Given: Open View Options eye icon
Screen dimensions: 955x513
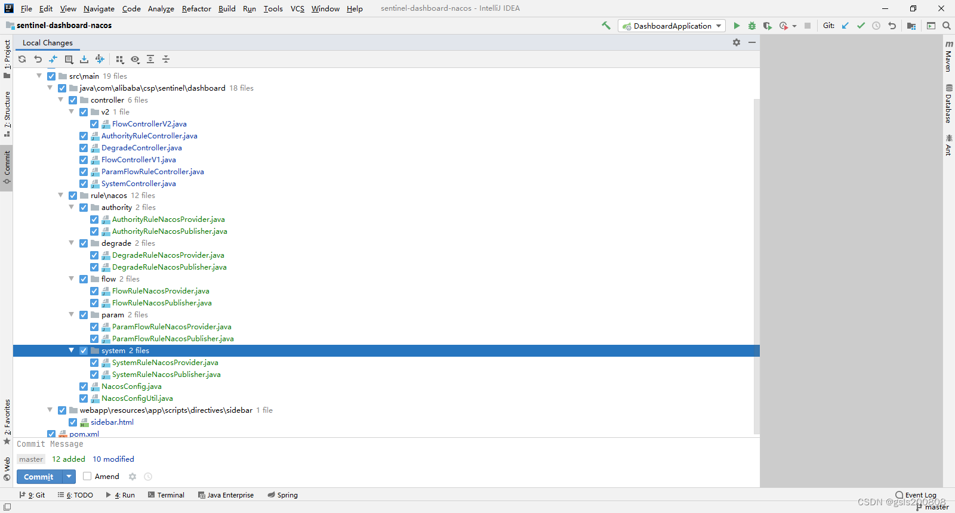Looking at the screenshot, I should [x=135, y=59].
